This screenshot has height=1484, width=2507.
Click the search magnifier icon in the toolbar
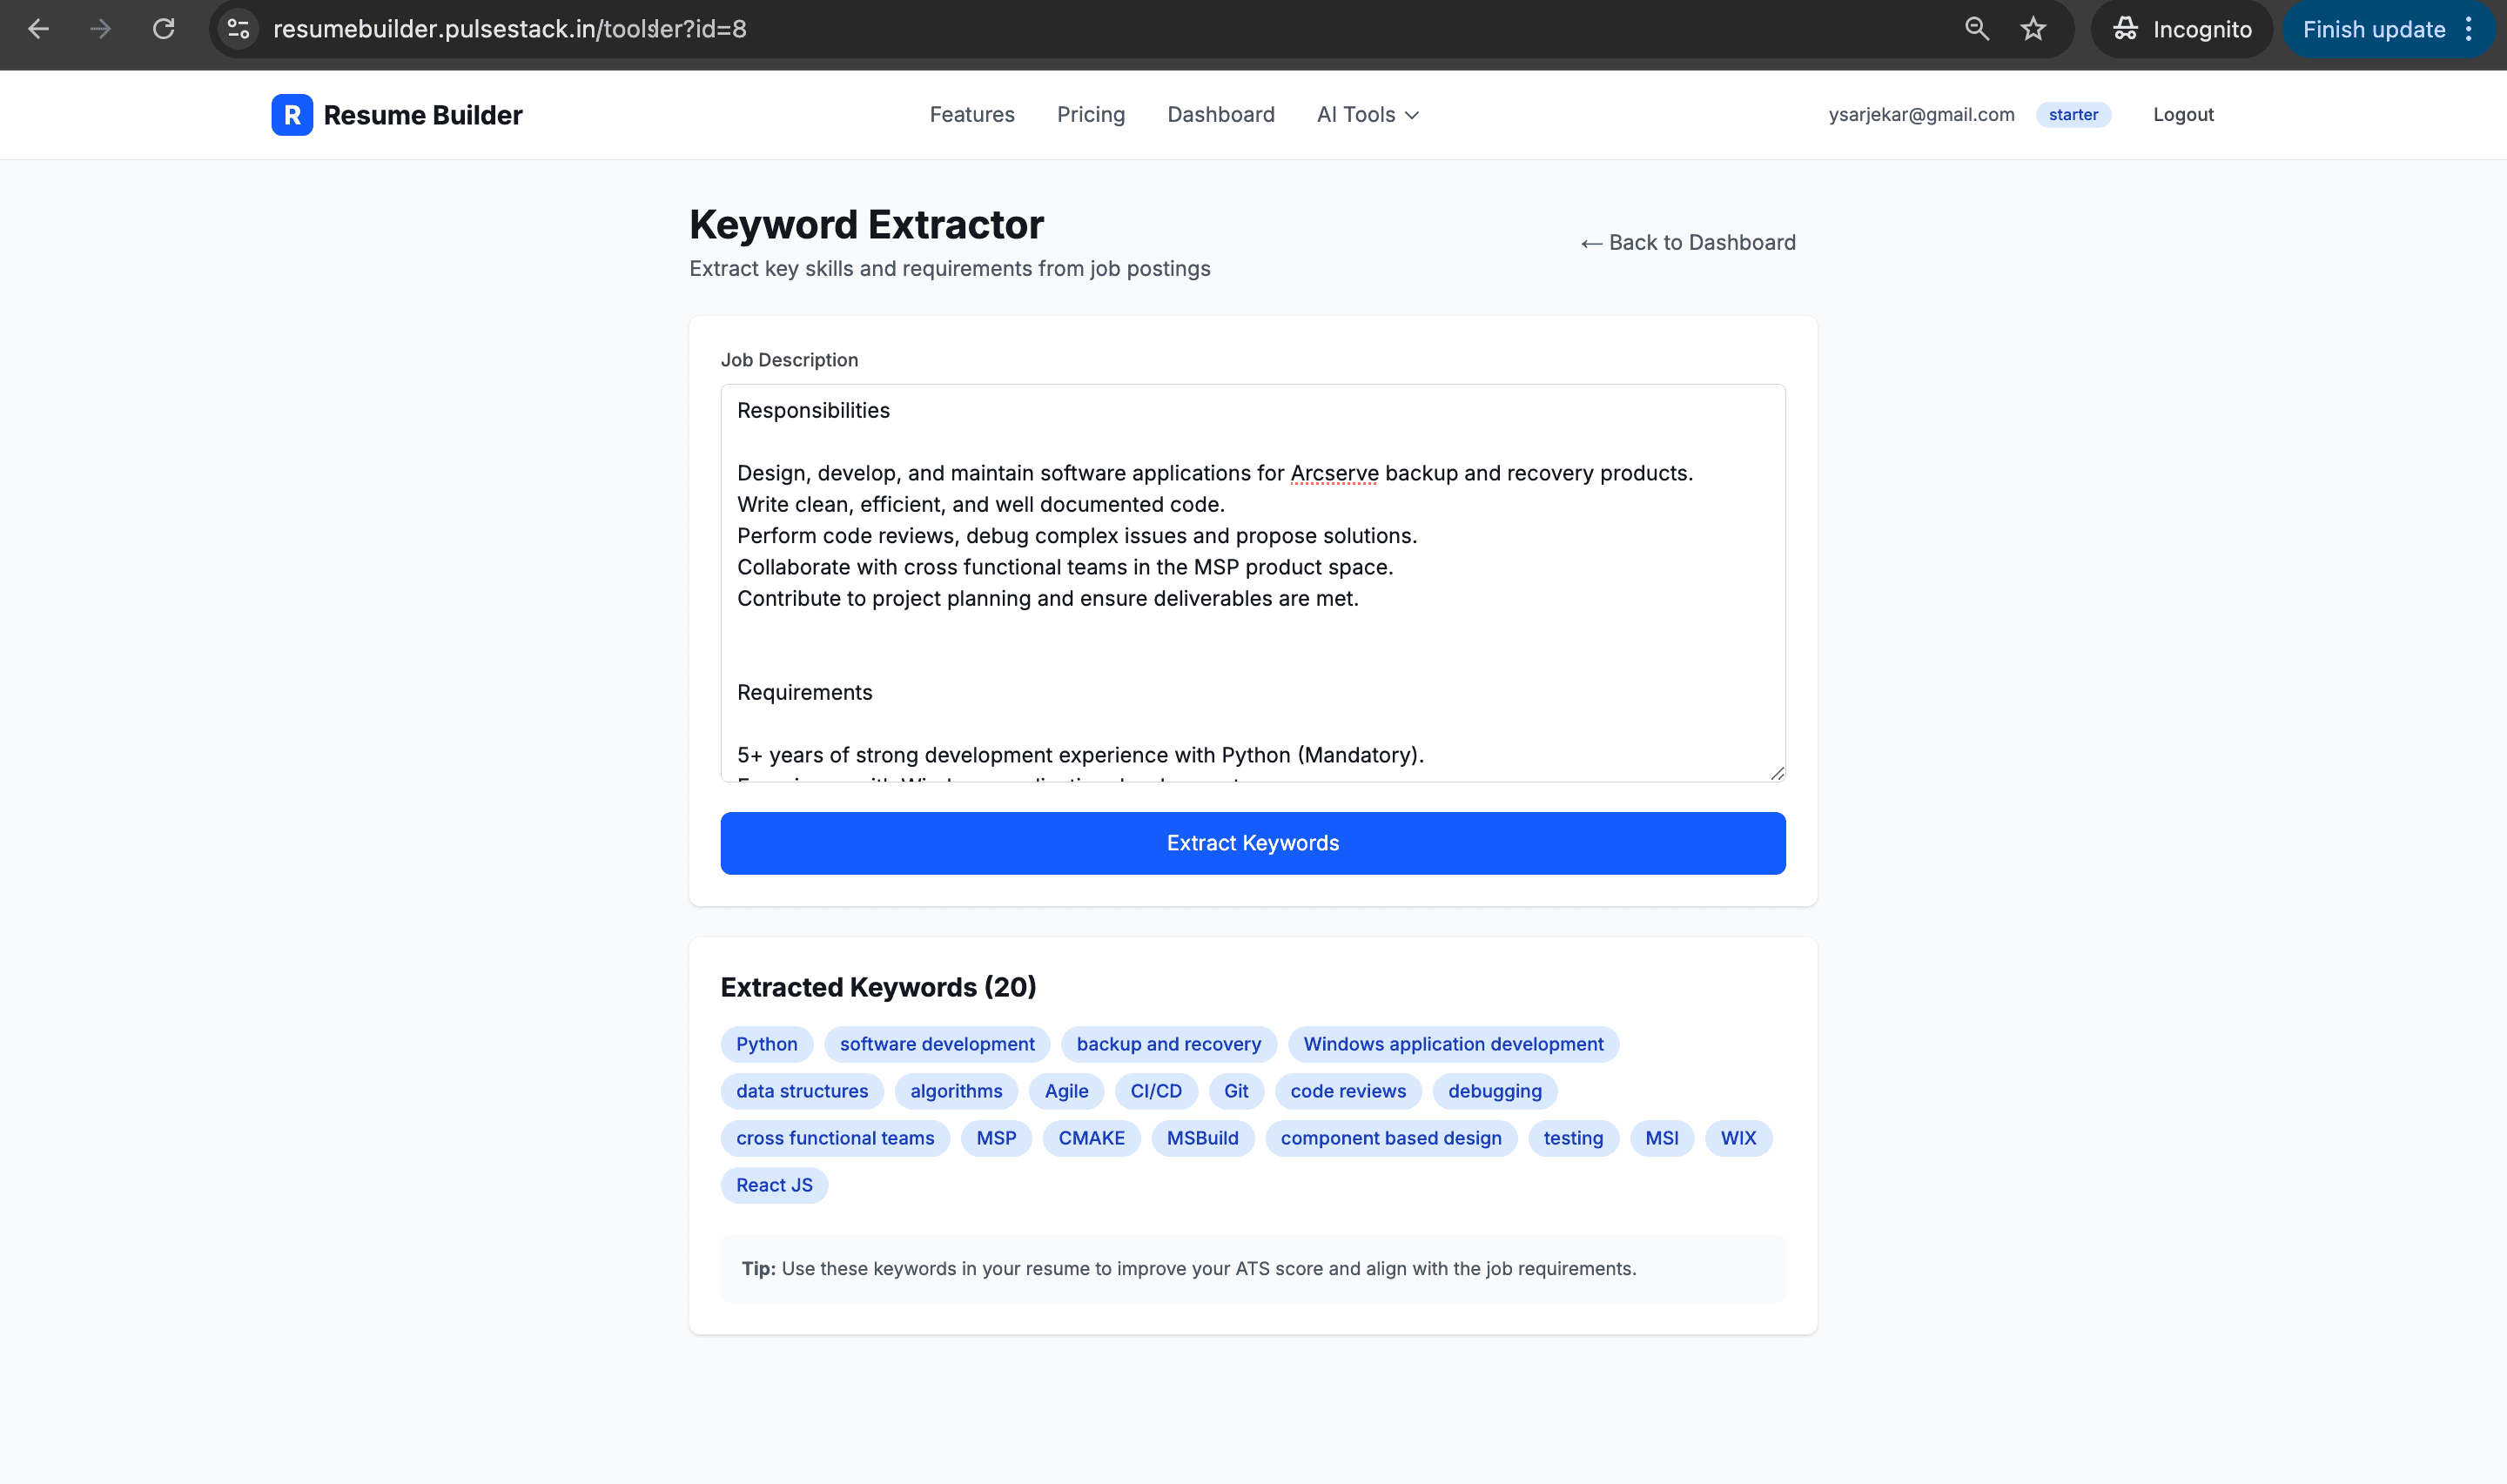click(1976, 29)
